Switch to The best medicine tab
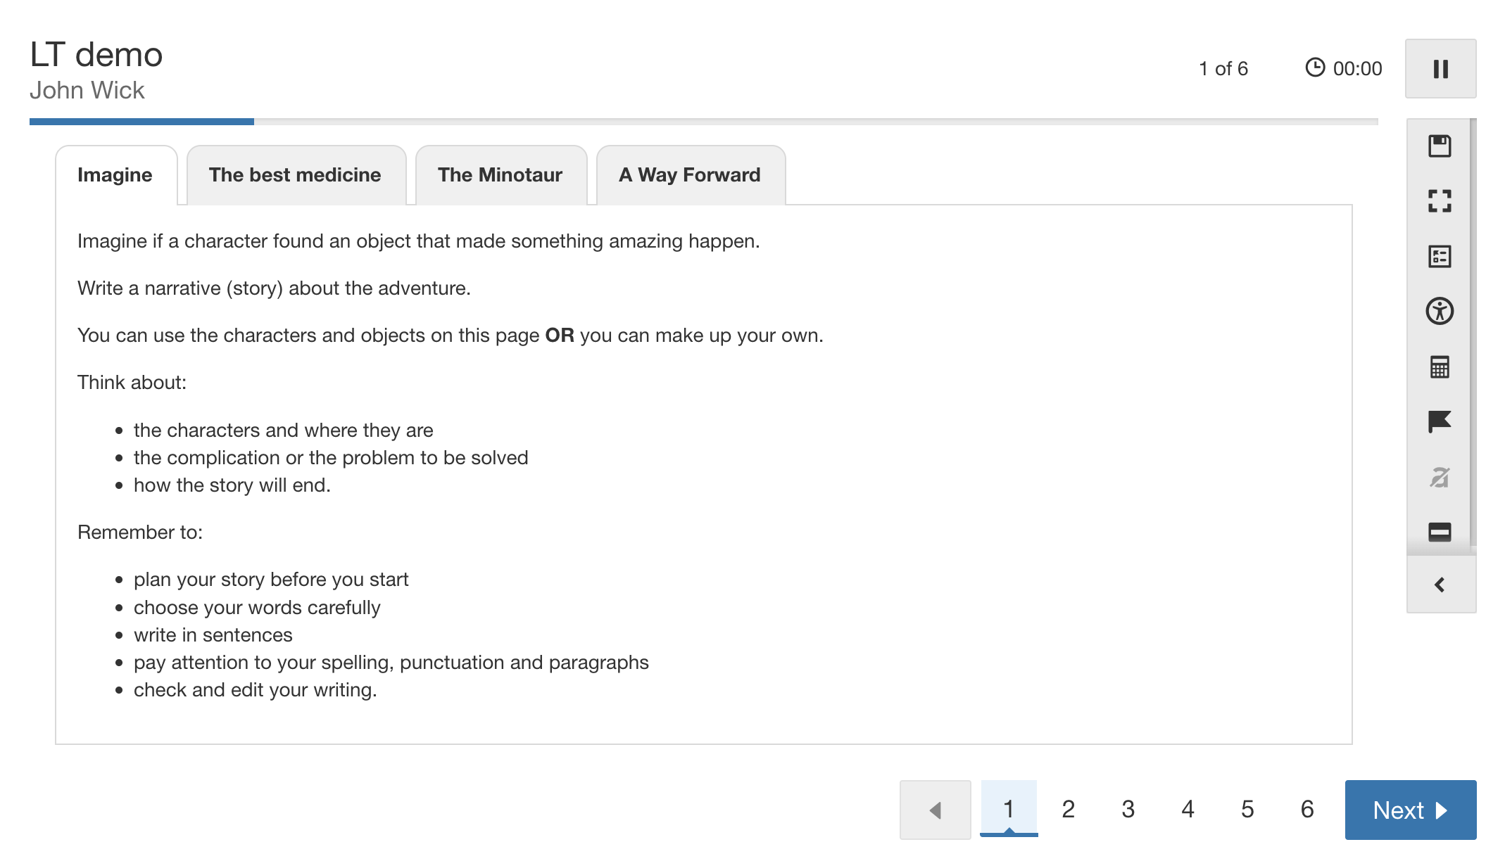 coord(295,175)
